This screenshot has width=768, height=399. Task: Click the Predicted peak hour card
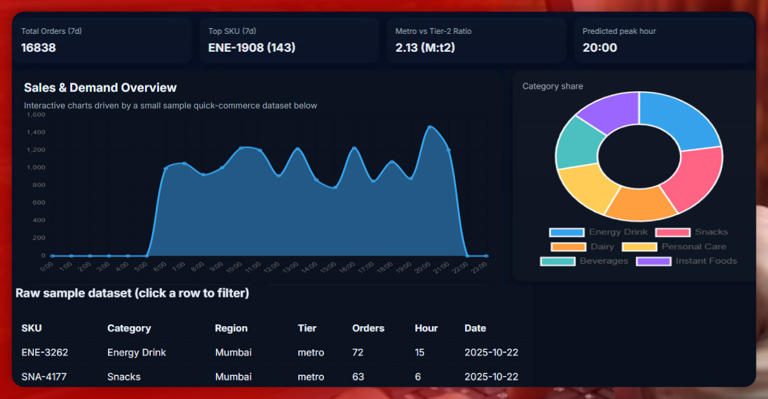(x=663, y=40)
